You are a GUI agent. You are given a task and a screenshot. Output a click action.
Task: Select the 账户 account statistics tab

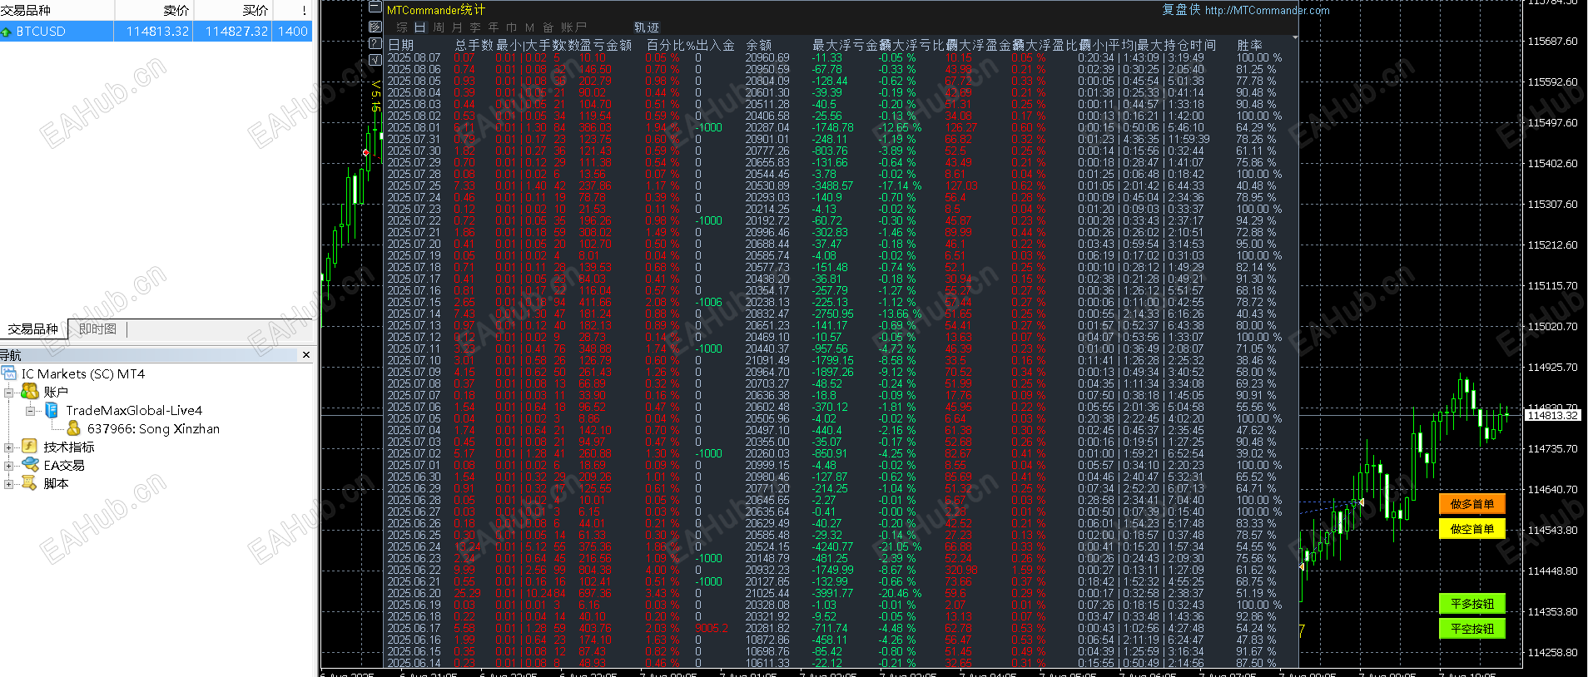(x=573, y=27)
